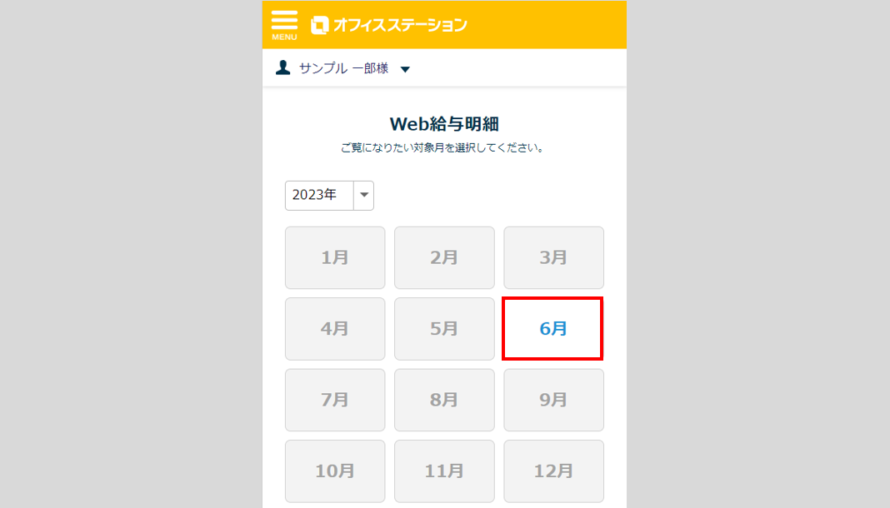890x508 pixels.
Task: Choose the 5月 month tile
Action: 444,329
